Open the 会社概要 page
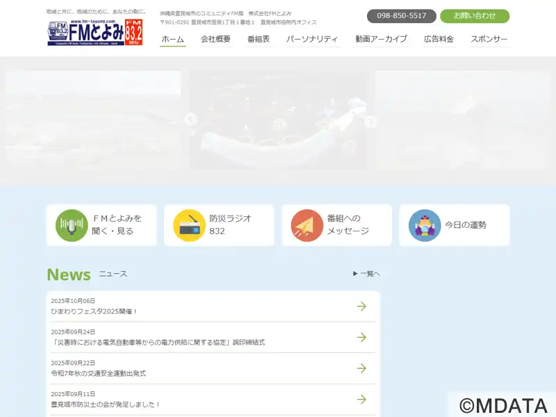 [215, 39]
